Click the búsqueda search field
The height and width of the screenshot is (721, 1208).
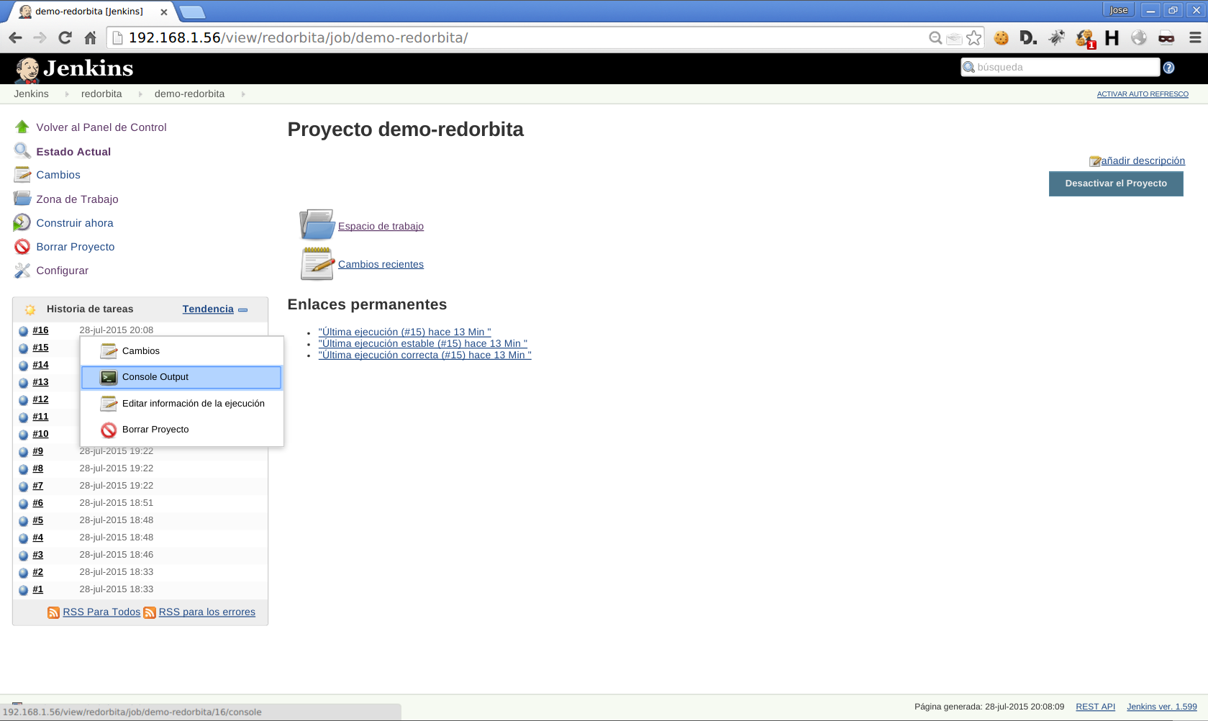click(1065, 67)
